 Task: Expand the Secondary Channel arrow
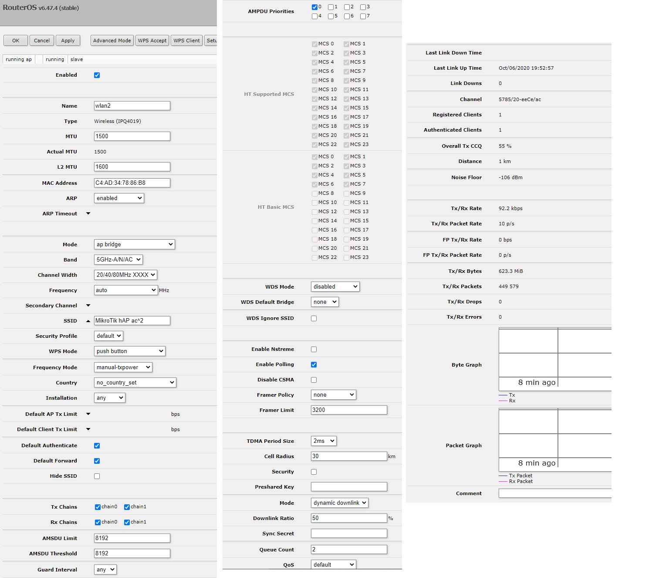click(x=88, y=306)
